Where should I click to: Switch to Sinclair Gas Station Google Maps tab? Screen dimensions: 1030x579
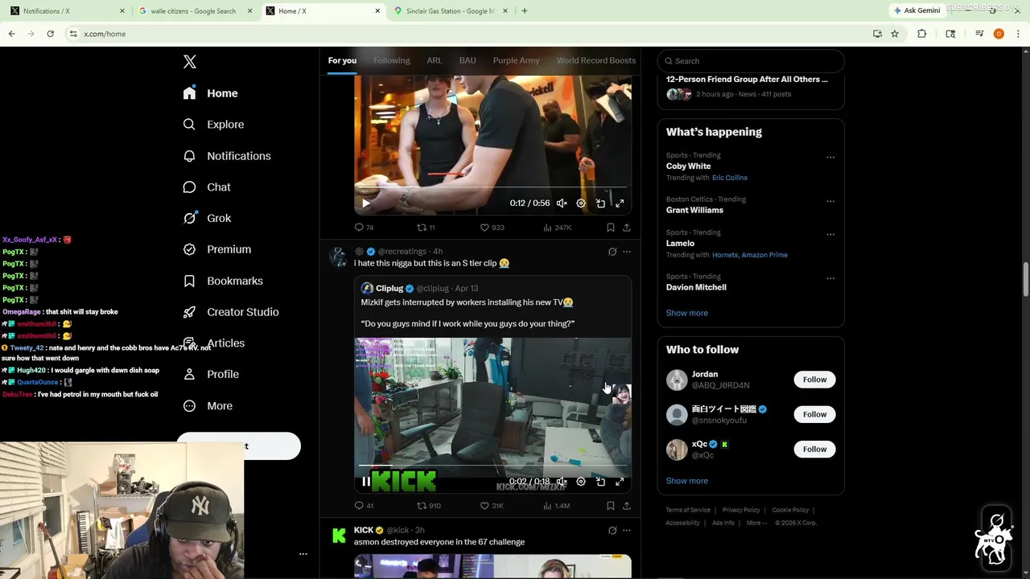click(451, 11)
